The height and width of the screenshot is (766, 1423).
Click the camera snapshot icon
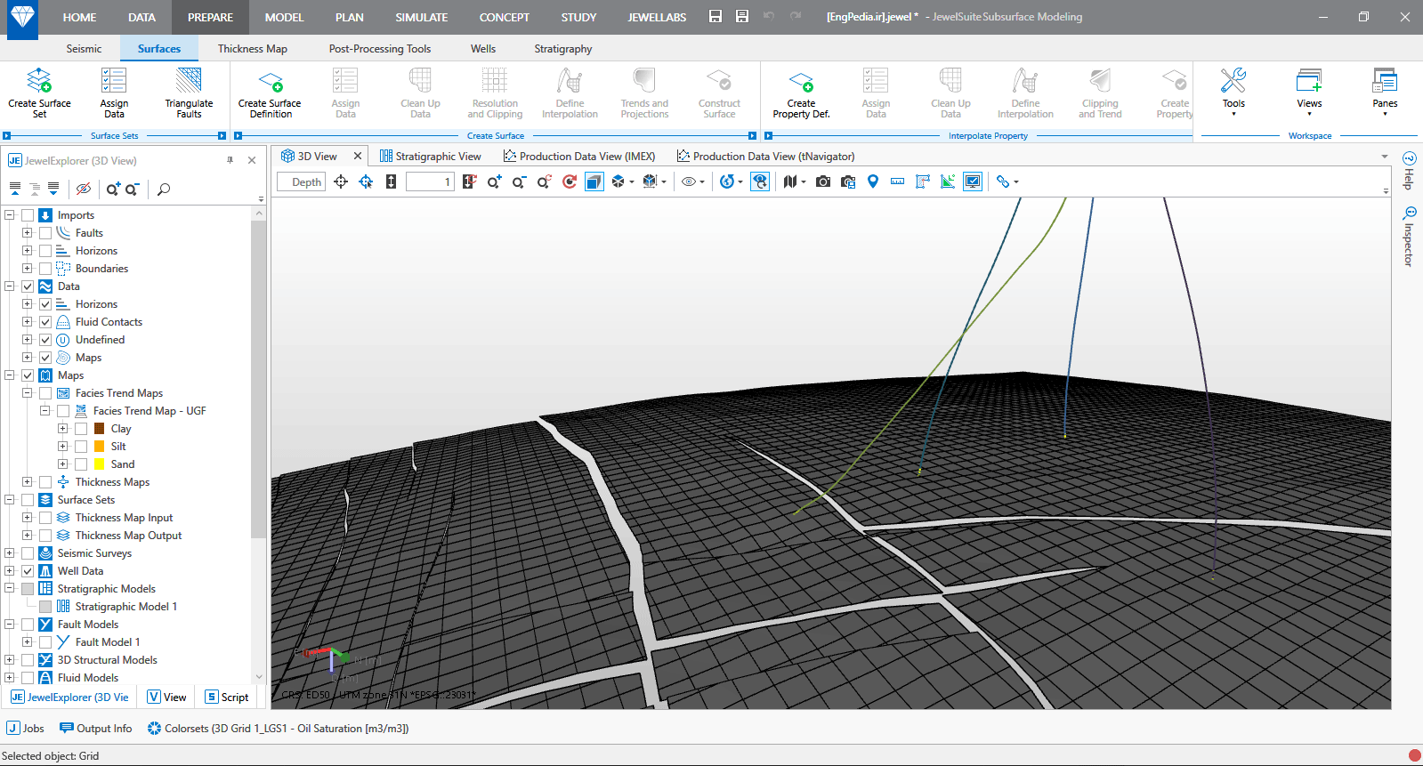[x=823, y=181]
